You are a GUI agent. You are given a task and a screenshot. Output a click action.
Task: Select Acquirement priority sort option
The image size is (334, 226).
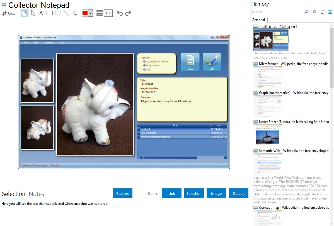pos(156,62)
